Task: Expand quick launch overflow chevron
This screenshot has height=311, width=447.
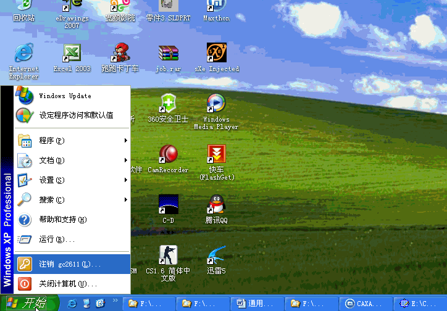Action: point(115,301)
